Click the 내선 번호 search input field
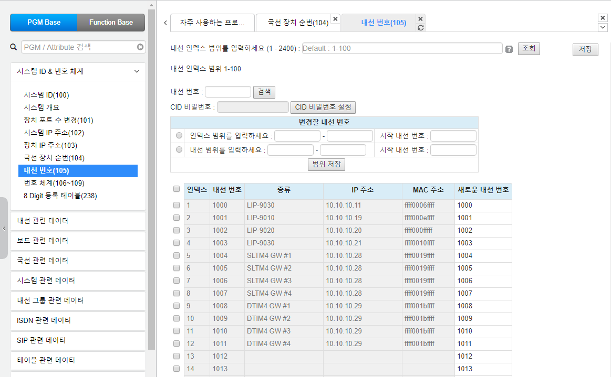Viewport: 611px width, 377px height. (x=228, y=92)
